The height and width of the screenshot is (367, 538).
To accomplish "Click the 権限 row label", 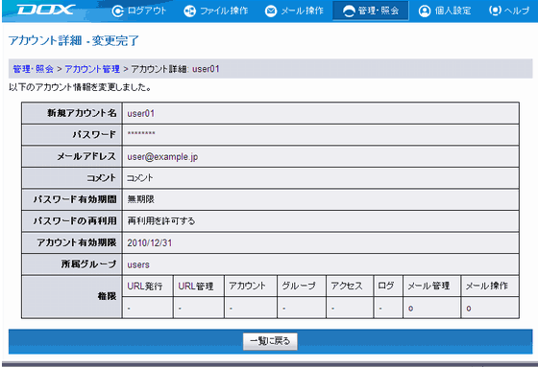I will 107,296.
